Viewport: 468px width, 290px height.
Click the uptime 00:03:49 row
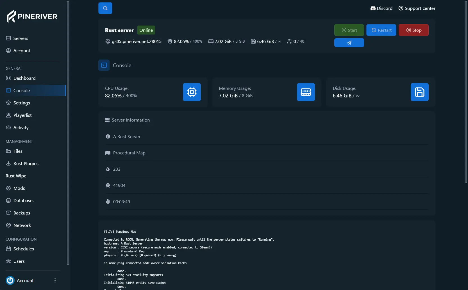click(x=267, y=202)
